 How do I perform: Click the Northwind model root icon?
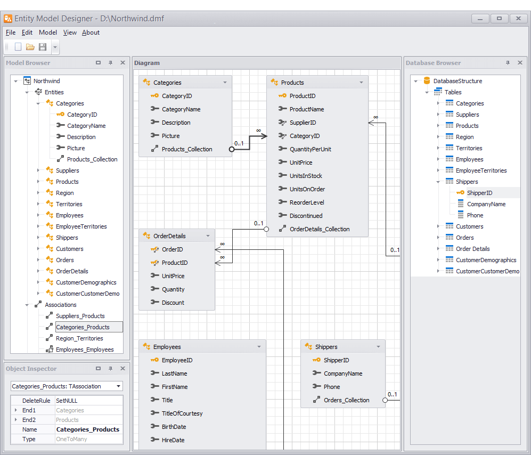point(27,81)
